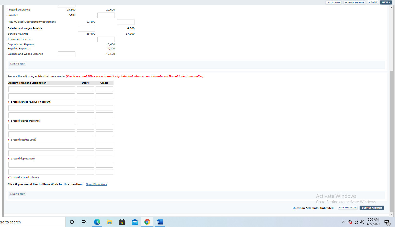Open the Mail app on the taskbar
Viewport: 395px width, 227px height.
[135, 222]
